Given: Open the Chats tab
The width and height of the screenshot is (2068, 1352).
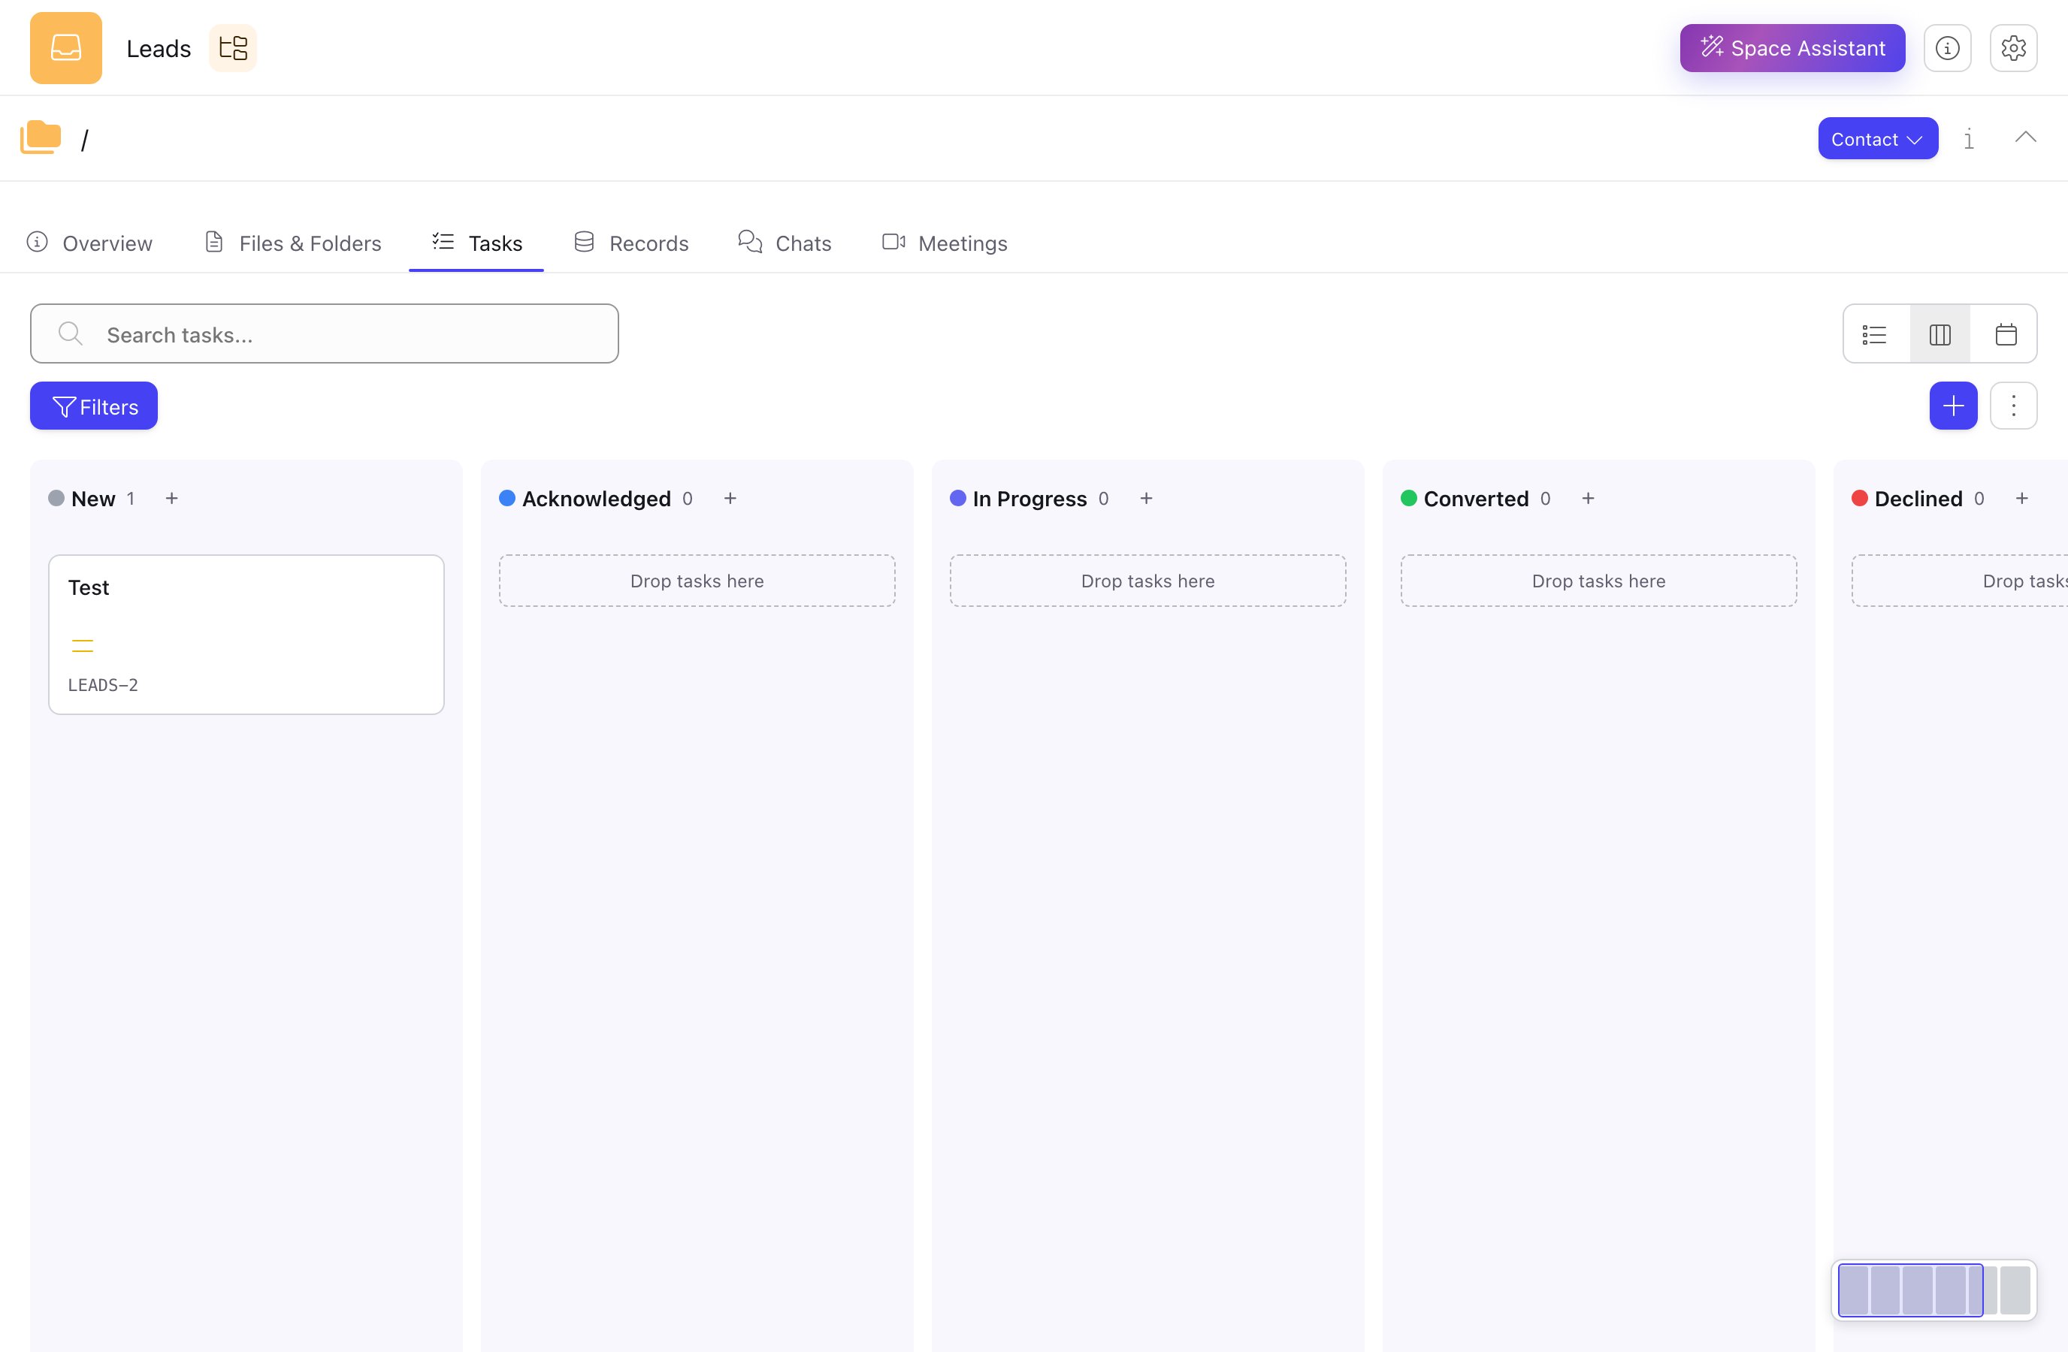Looking at the screenshot, I should [785, 243].
